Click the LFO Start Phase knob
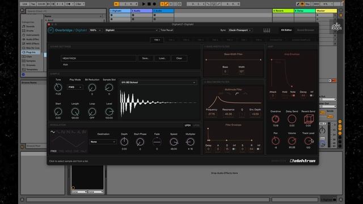 [140, 142]
